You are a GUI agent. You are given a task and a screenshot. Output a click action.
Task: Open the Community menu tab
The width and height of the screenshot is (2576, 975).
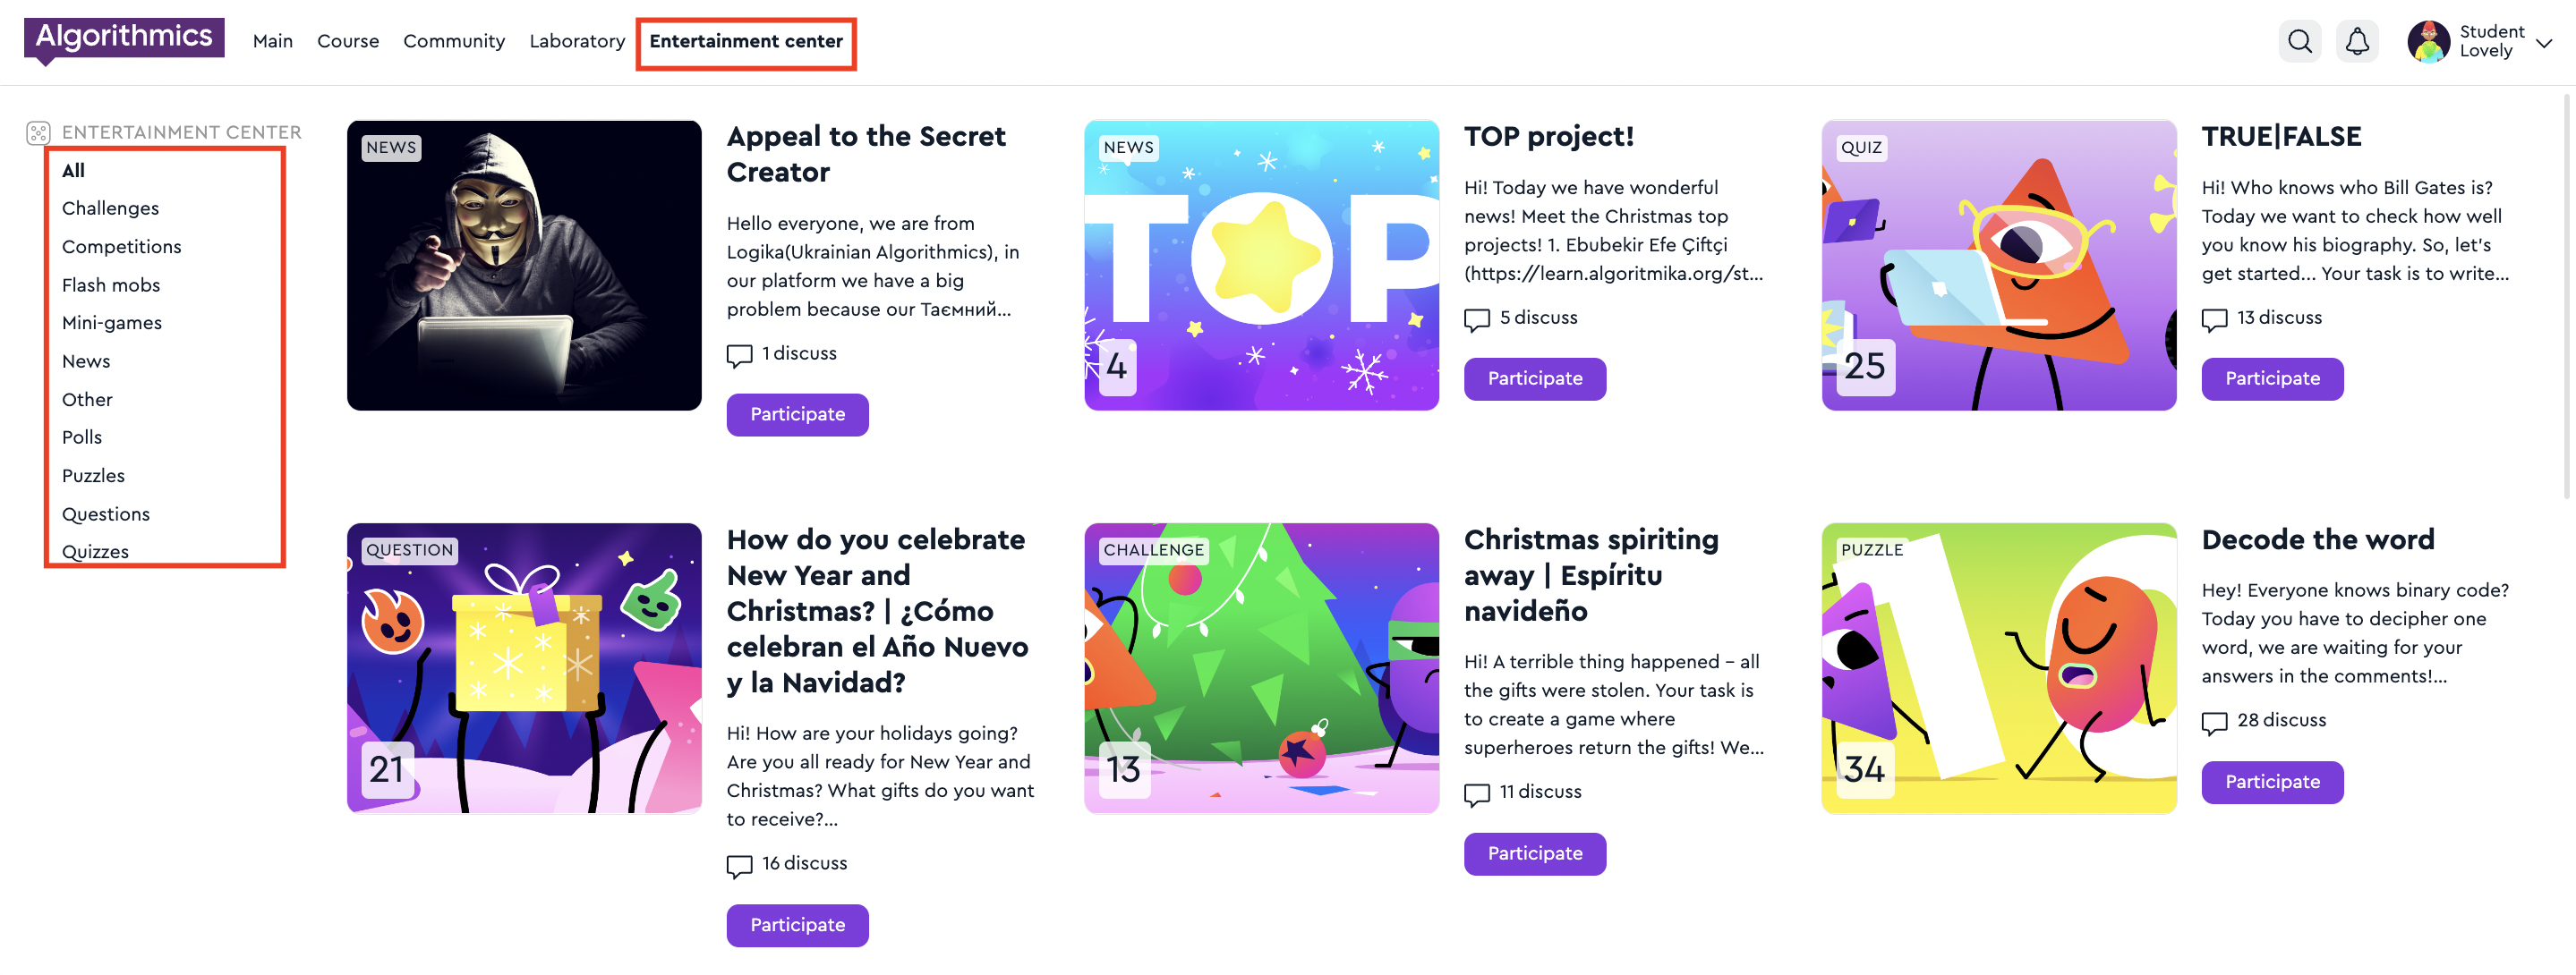tap(454, 41)
